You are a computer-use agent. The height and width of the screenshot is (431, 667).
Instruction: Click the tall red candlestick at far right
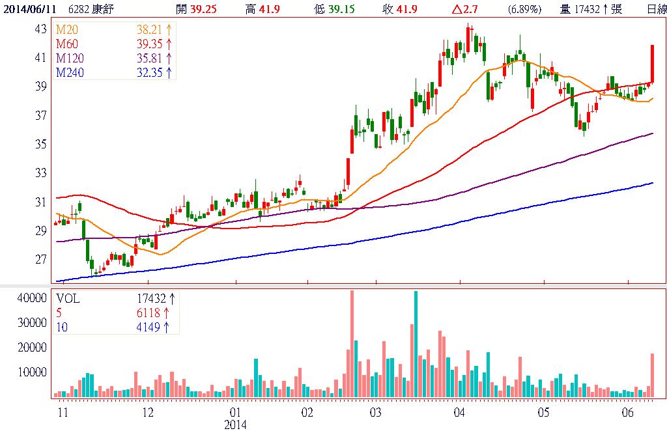click(652, 63)
